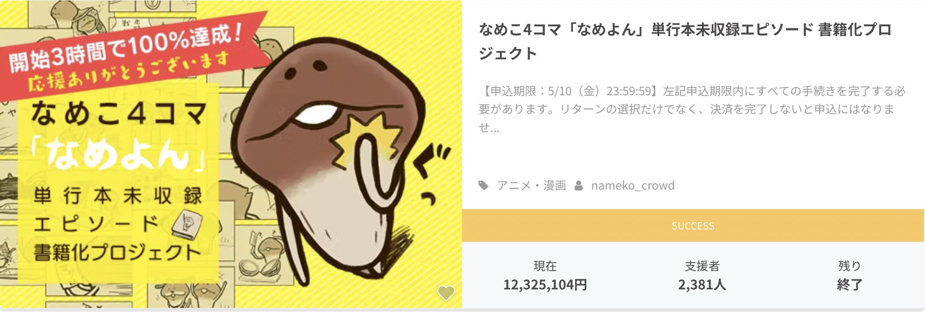925x313 pixels.
Task: Click the project description starting 【申込期限
Action: 692,109
